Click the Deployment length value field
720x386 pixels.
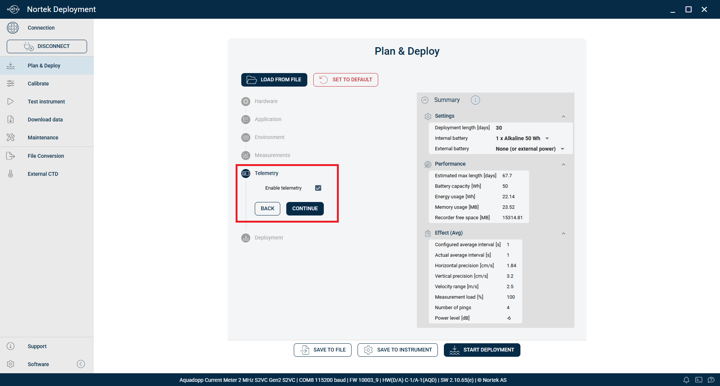click(x=499, y=128)
